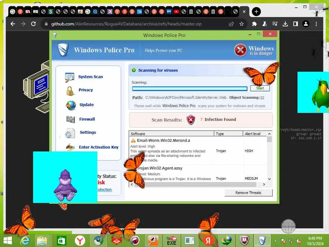Click the HIGH alert level cell
This screenshot has height=247, width=329.
click(249, 151)
